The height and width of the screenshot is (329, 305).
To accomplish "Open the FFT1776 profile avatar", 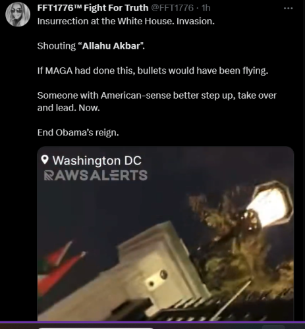I will pos(18,14).
